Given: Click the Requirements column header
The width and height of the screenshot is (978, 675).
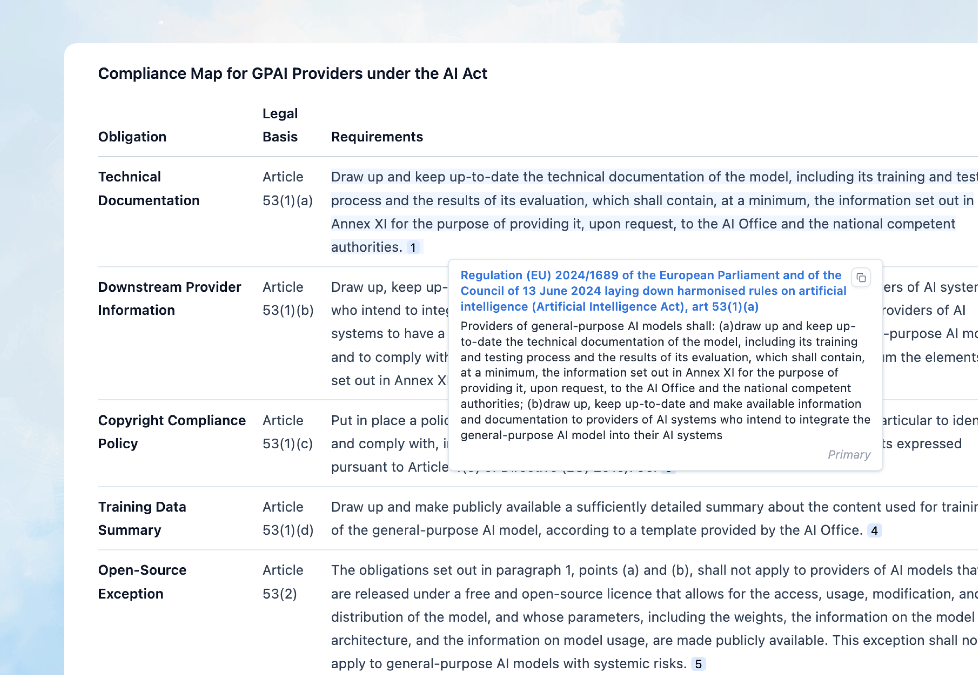Looking at the screenshot, I should [x=377, y=137].
